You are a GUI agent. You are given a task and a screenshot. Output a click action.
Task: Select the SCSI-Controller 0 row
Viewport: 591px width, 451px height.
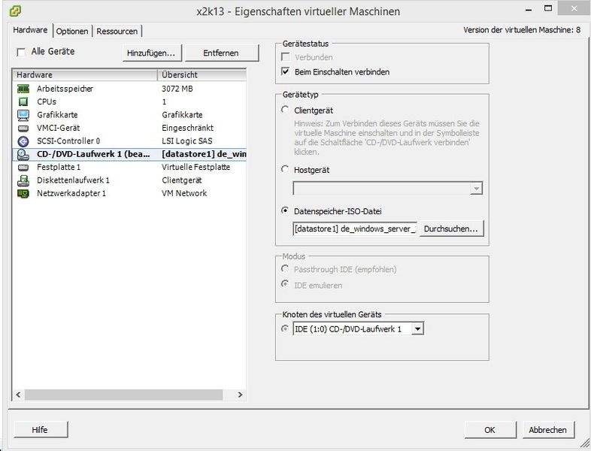coord(129,141)
